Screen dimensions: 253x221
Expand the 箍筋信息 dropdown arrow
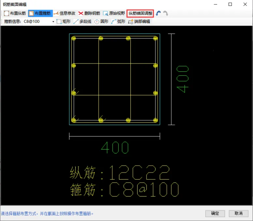click(53, 21)
